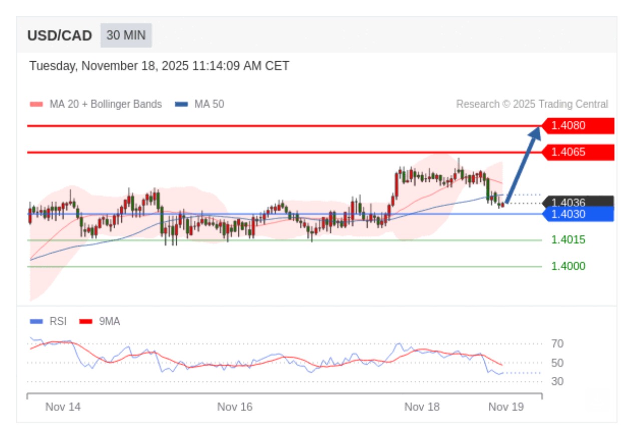The width and height of the screenshot is (625, 433).
Task: Click the 1.4015 support level label
Action: tap(568, 240)
